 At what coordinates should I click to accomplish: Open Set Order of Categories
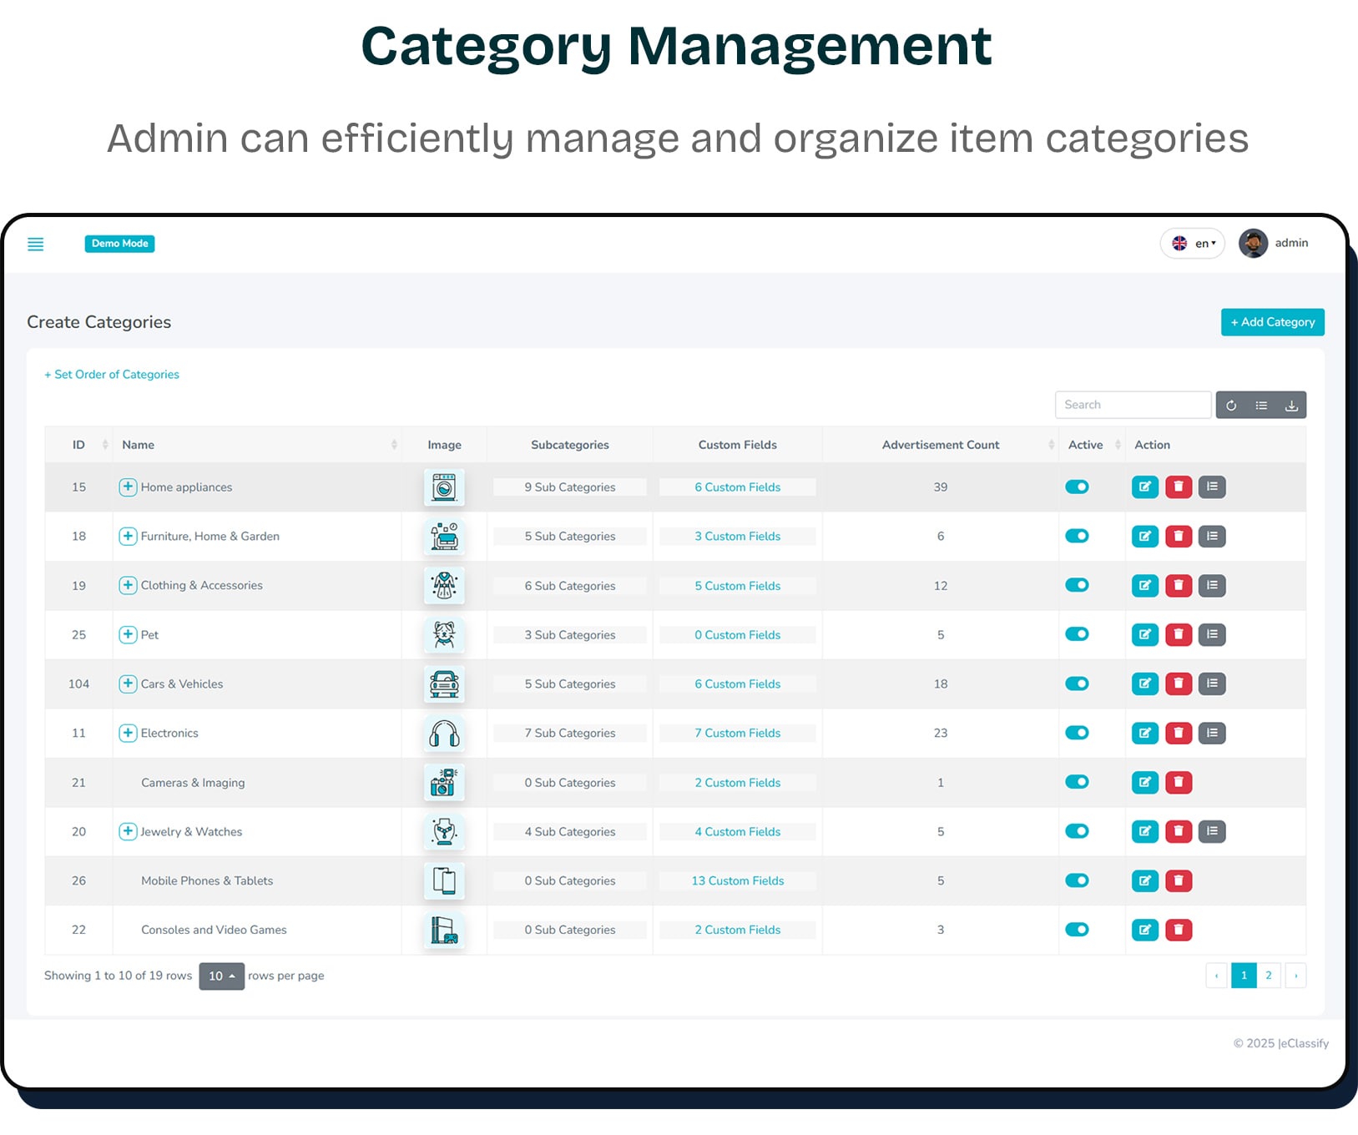click(112, 374)
